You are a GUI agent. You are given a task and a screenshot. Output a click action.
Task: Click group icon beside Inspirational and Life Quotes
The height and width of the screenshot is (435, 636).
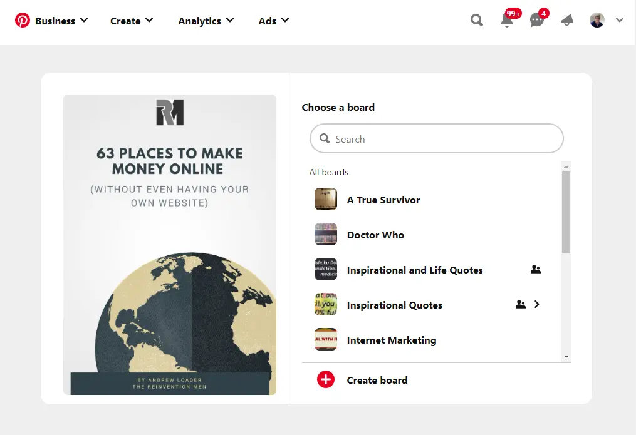click(536, 270)
